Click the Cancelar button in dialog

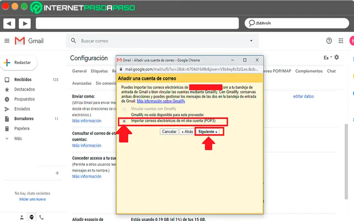pos(169,131)
